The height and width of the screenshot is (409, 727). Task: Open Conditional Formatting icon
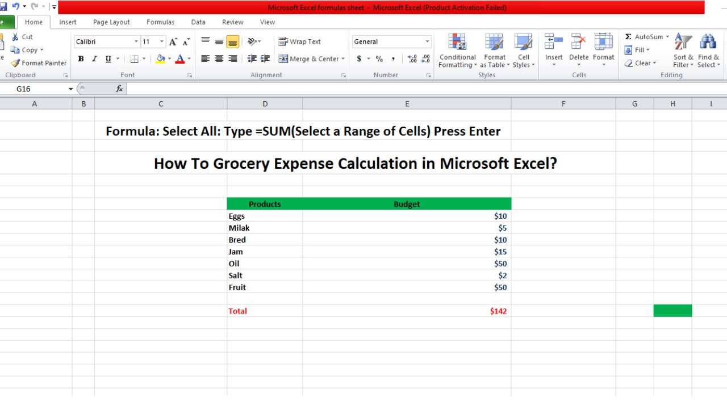point(457,41)
